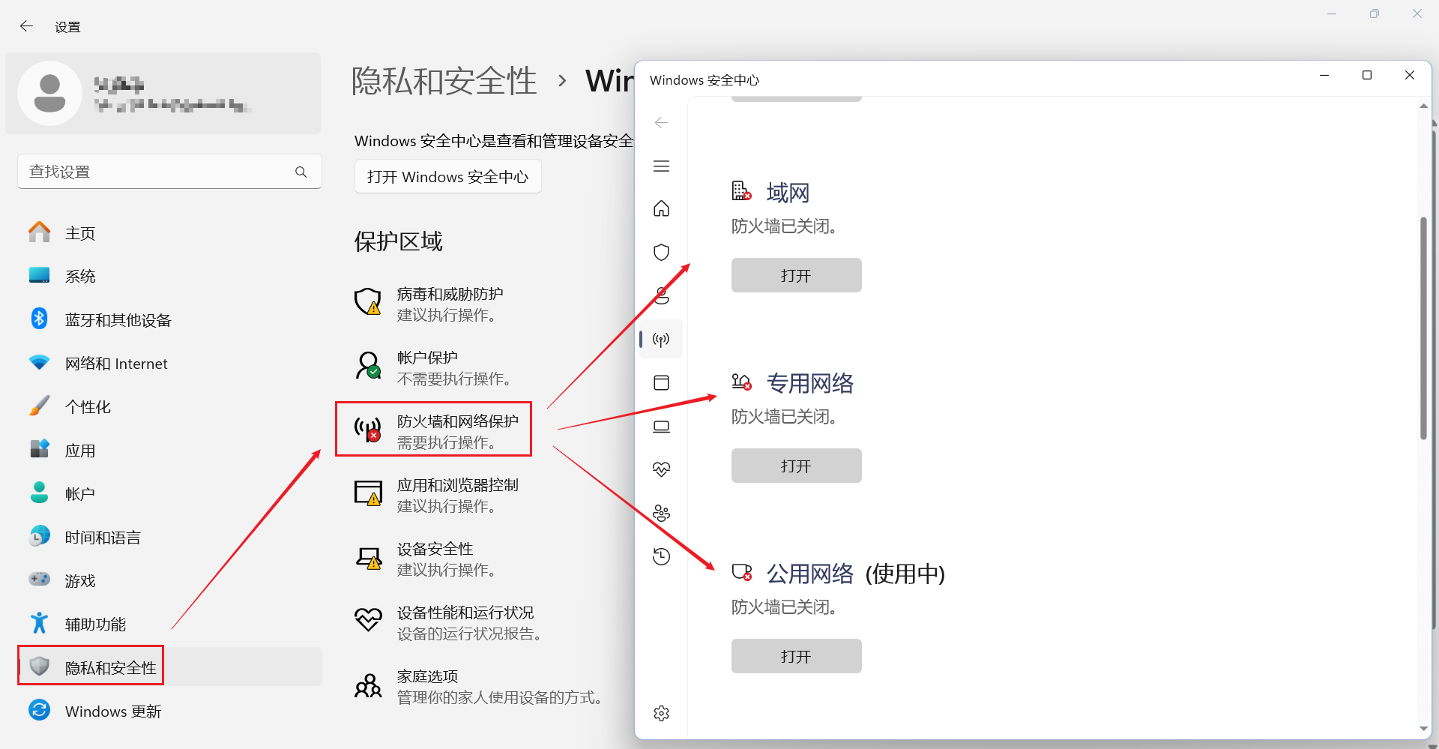
Task: Click the 设备安全性 laptop icon
Action: coord(368,559)
